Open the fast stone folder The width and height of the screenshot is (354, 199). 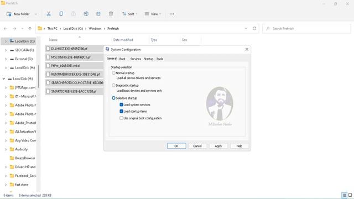[x=19, y=185]
